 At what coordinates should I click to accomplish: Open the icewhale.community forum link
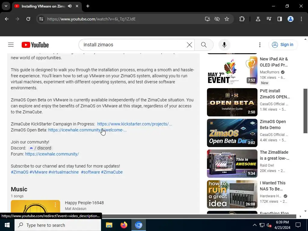click(52, 154)
